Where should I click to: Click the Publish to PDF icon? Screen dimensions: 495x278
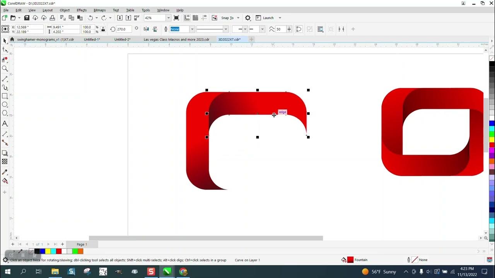coord(137,18)
